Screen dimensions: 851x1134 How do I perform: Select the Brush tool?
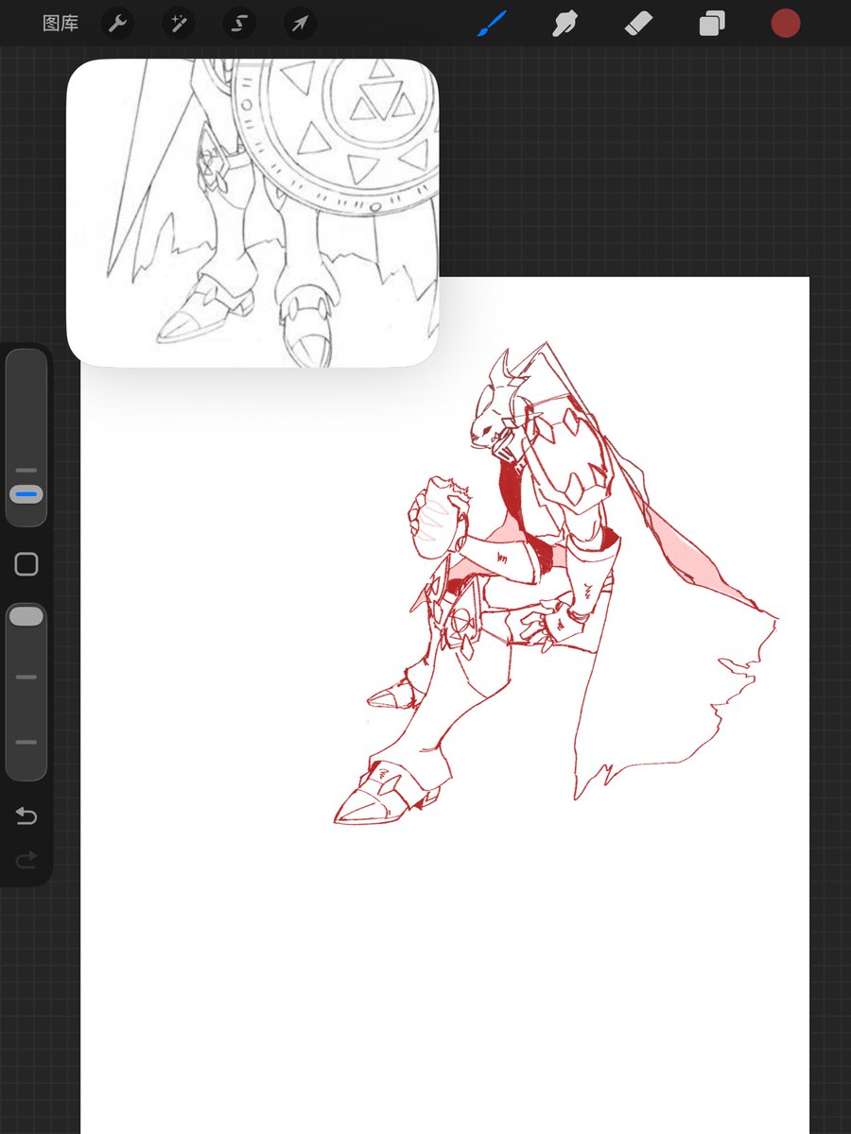tap(492, 24)
